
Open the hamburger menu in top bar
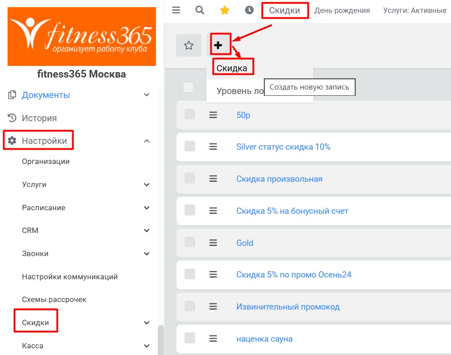[176, 10]
